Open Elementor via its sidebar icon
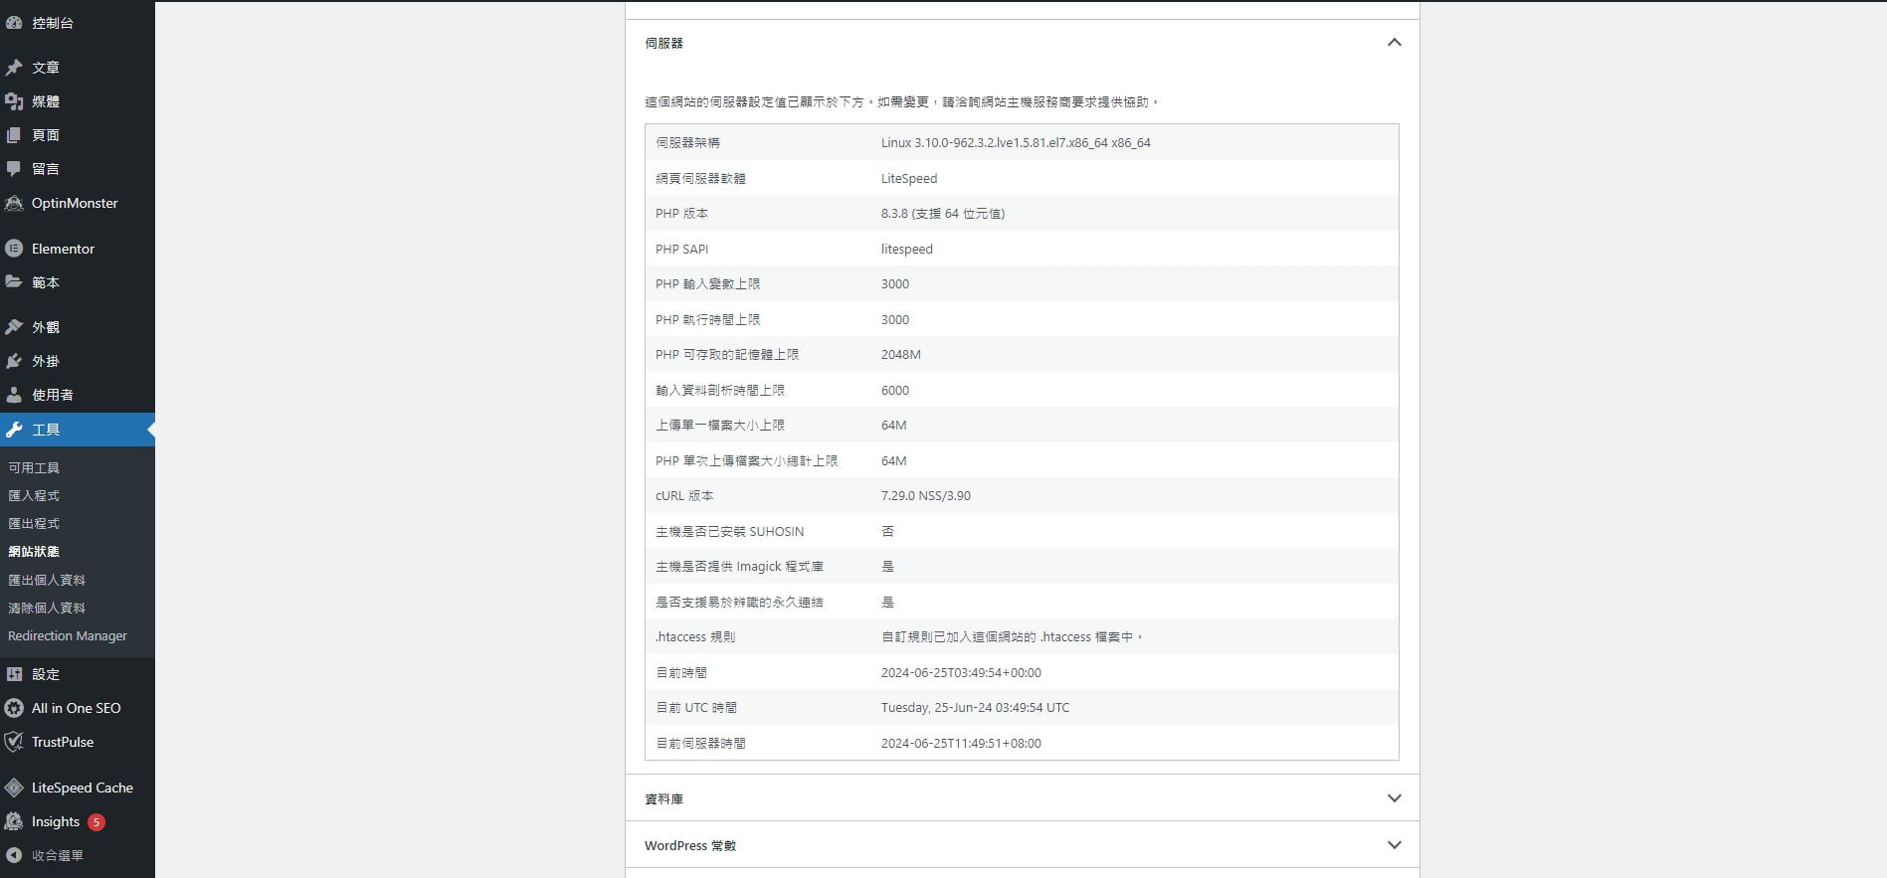Viewport: 1887px width, 878px height. (x=14, y=249)
